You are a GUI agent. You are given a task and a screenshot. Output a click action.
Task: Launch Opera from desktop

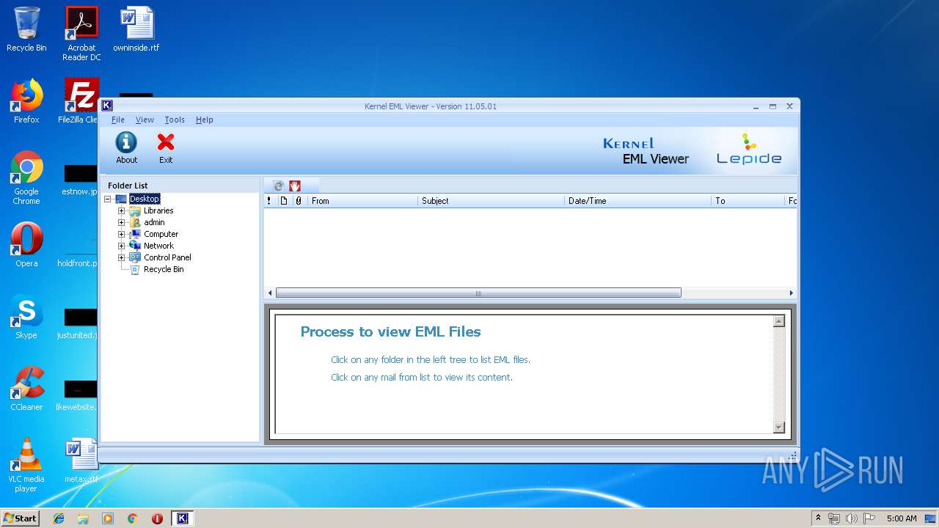[x=26, y=245]
